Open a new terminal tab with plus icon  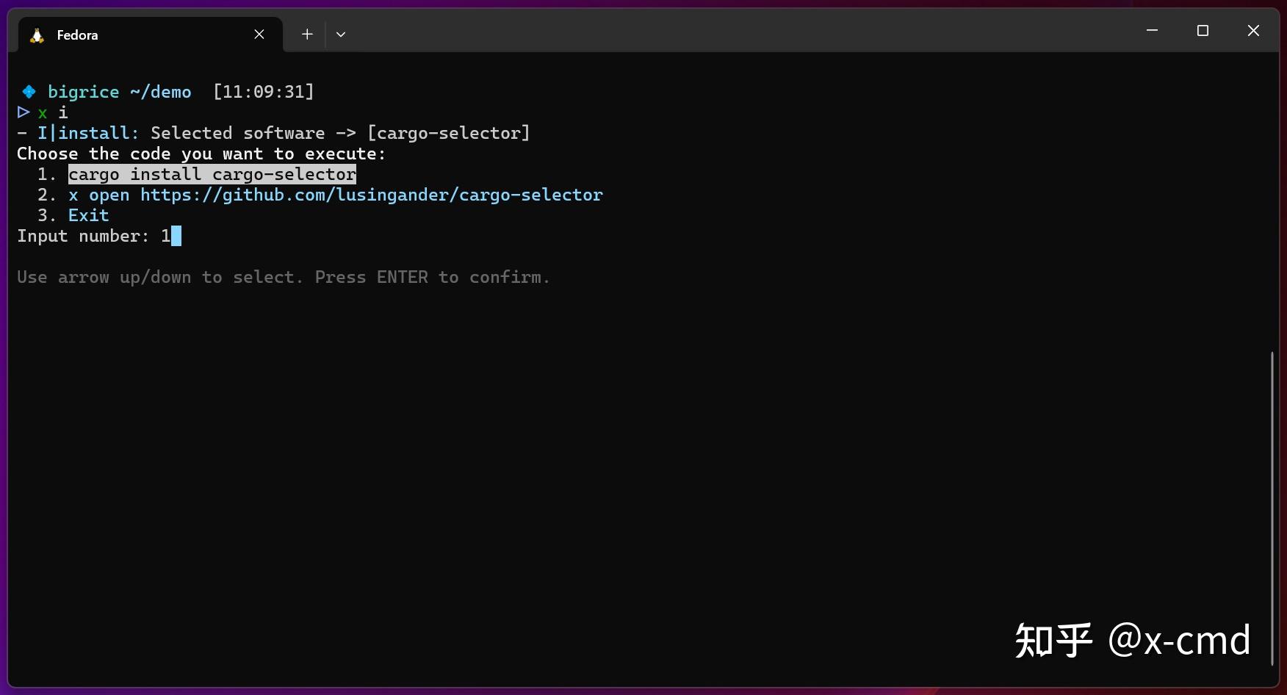(306, 34)
